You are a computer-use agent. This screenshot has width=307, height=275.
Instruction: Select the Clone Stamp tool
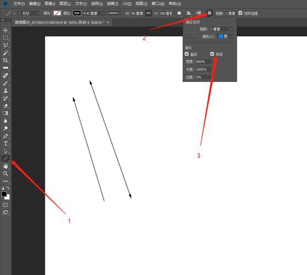pyautogui.click(x=6, y=91)
